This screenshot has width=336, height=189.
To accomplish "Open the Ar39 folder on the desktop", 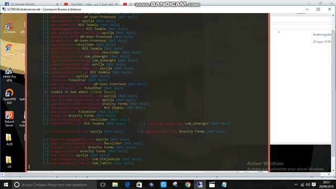I will (x=9, y=140).
